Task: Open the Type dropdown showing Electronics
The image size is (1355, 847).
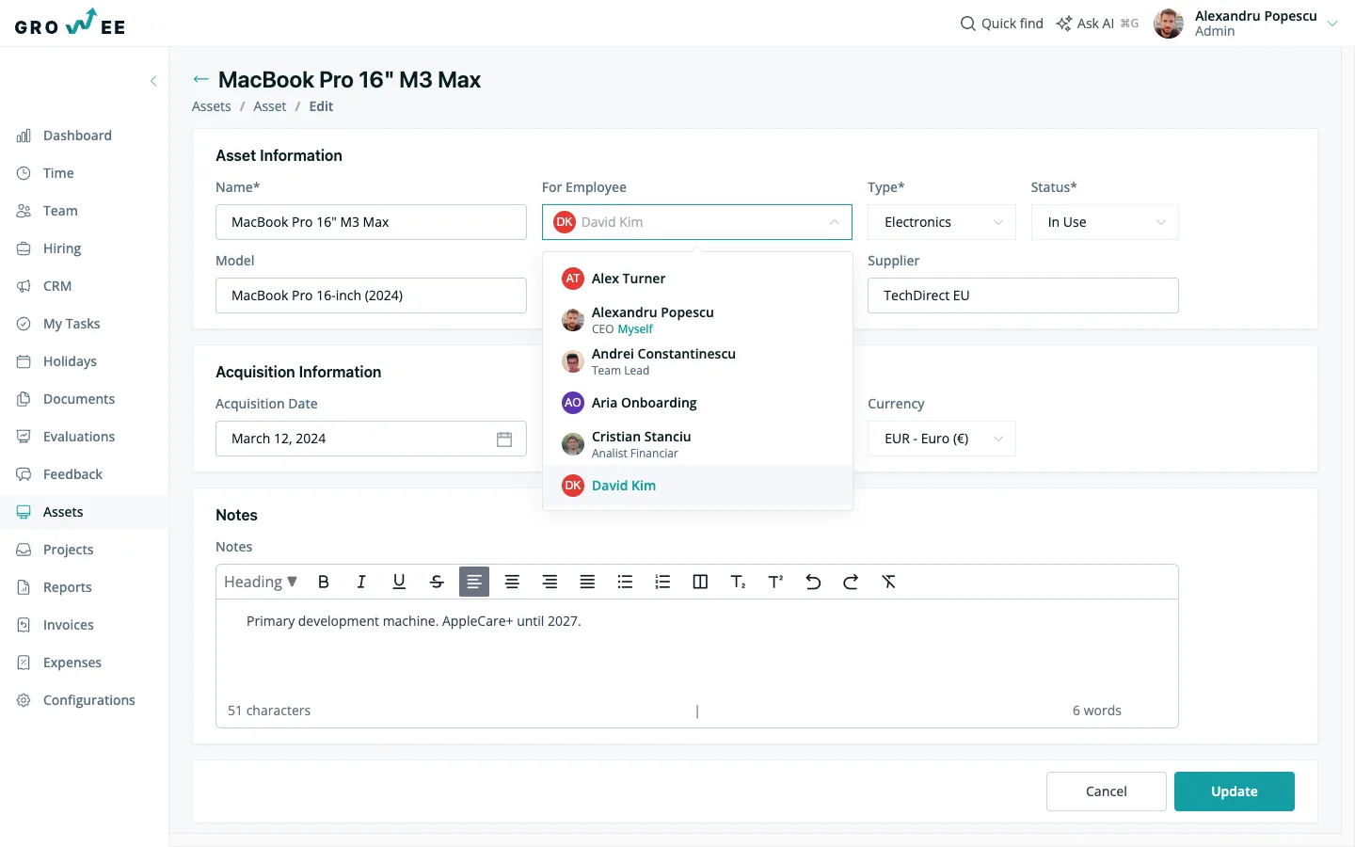Action: (x=942, y=222)
